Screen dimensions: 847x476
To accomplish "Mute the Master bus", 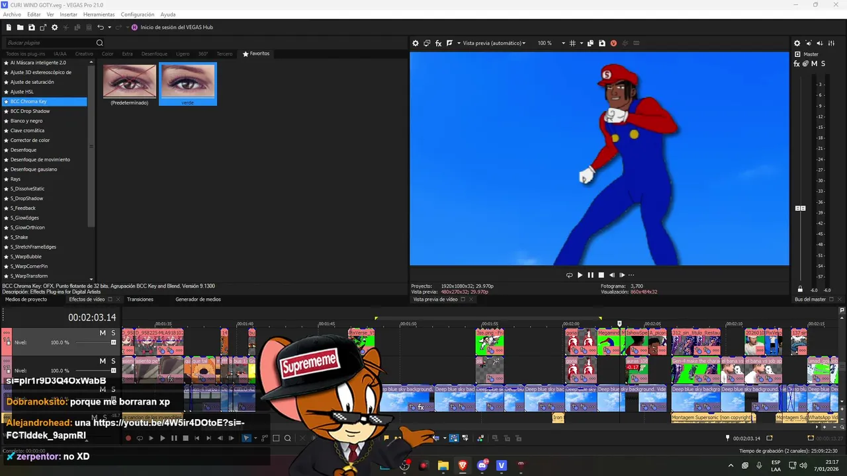I will point(814,64).
